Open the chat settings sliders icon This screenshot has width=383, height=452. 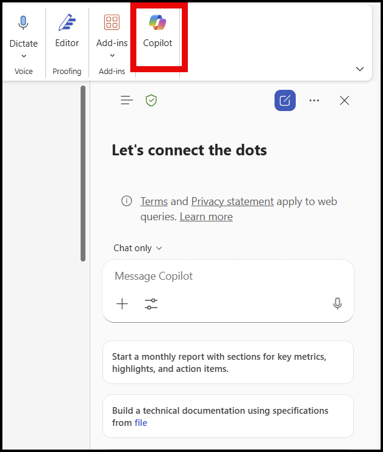(x=151, y=303)
